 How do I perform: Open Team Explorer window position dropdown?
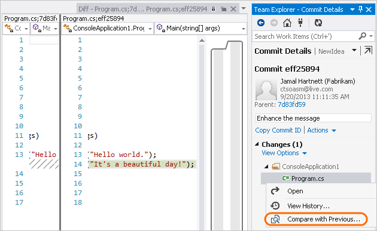pos(352,10)
